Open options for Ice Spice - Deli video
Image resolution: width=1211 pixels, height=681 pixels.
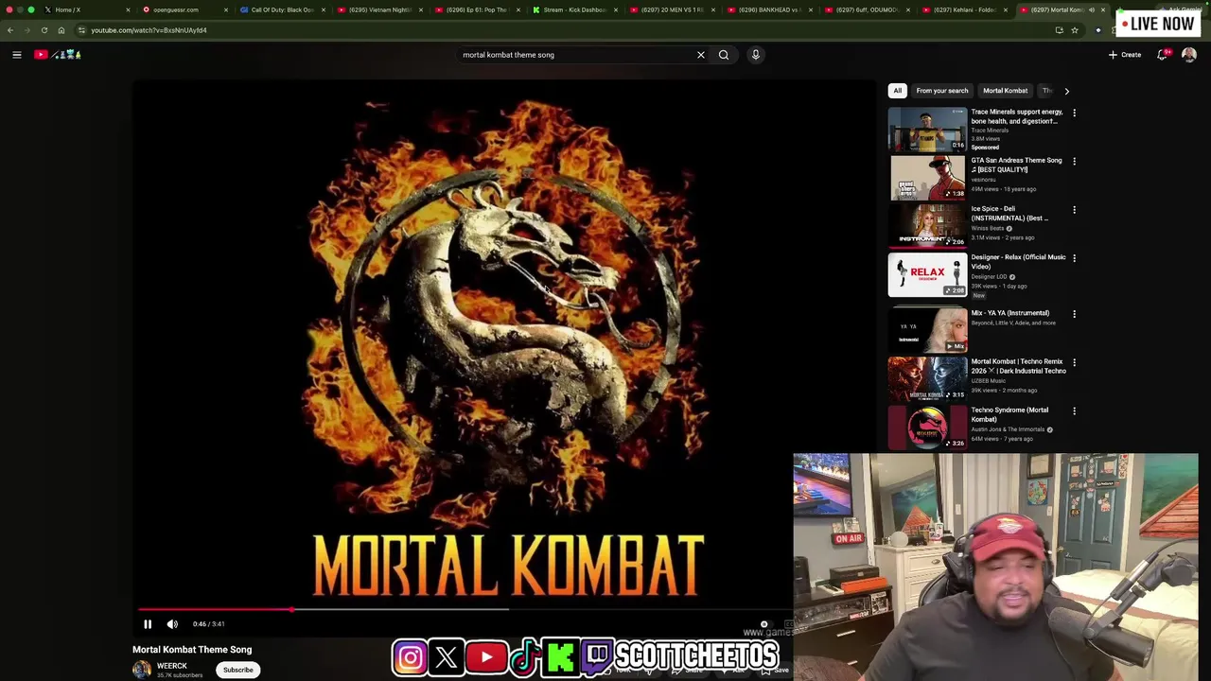1074,210
